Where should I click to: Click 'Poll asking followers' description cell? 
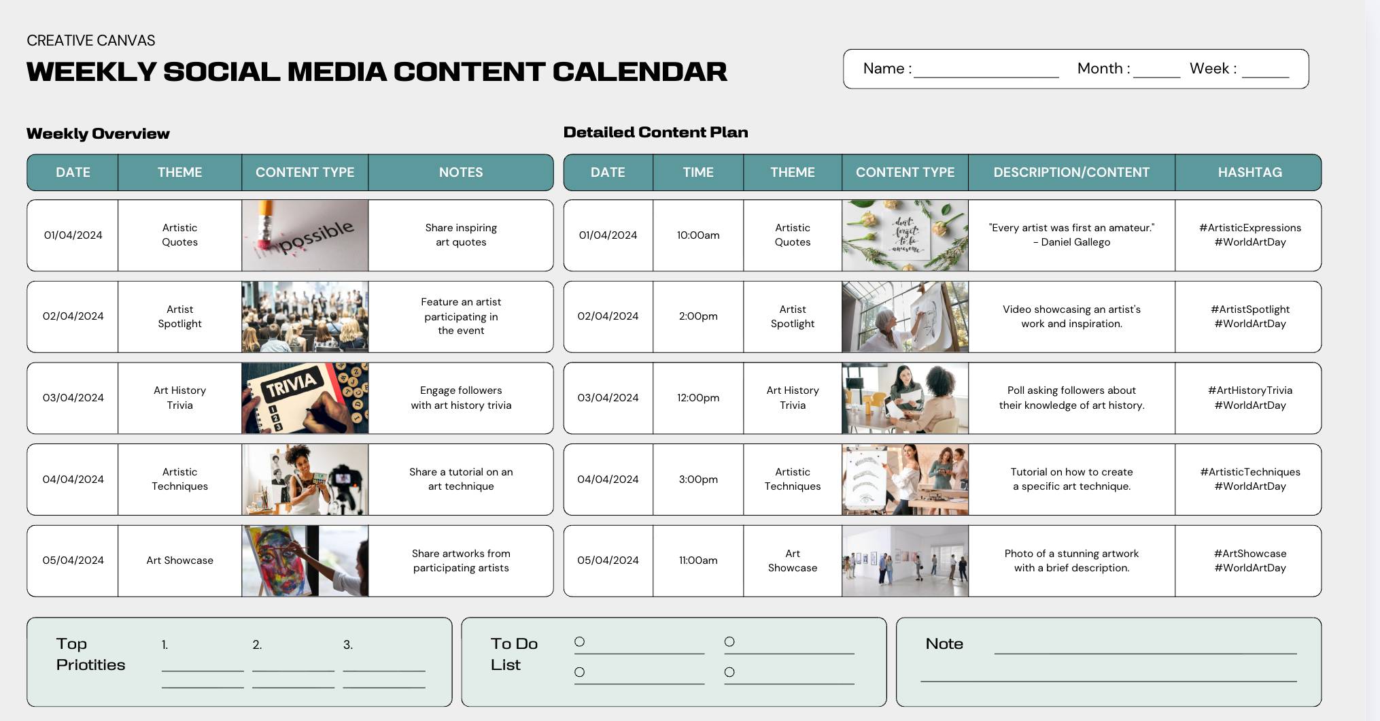click(1071, 398)
